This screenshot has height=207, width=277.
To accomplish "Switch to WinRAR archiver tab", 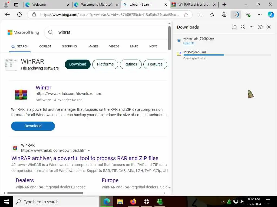I will pyautogui.click(x=194, y=5).
